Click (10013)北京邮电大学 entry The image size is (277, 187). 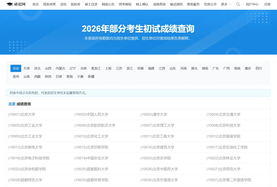tap(25, 147)
